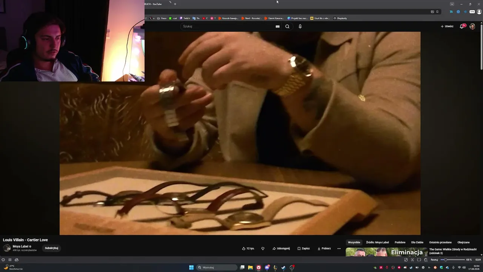Select the Ostatnio przesłane chip
Screen dimensions: 483x272
pyautogui.click(x=440, y=242)
